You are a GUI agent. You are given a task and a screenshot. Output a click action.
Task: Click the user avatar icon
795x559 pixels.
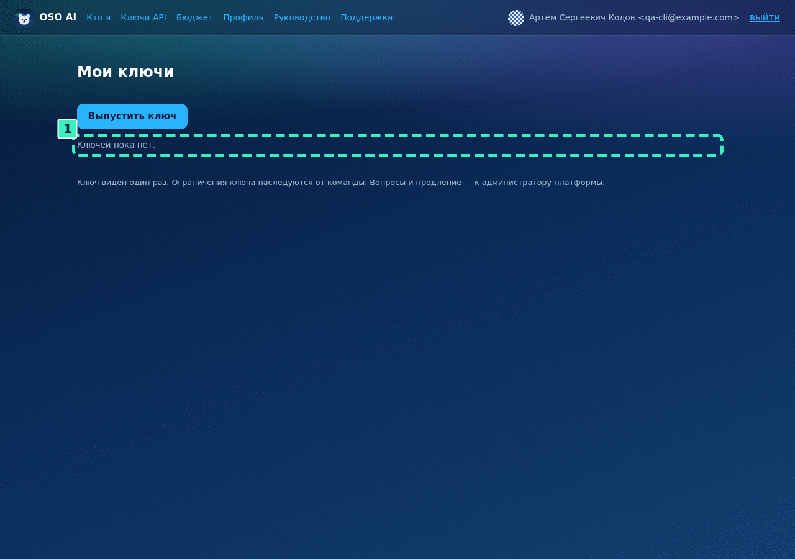516,18
